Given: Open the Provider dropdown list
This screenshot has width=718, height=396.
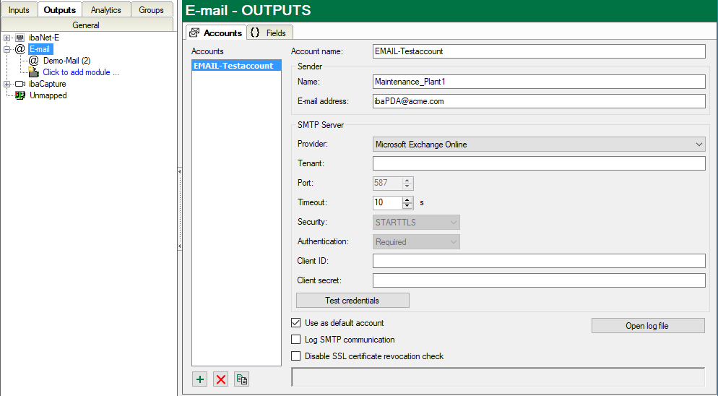Looking at the screenshot, I should tap(698, 145).
